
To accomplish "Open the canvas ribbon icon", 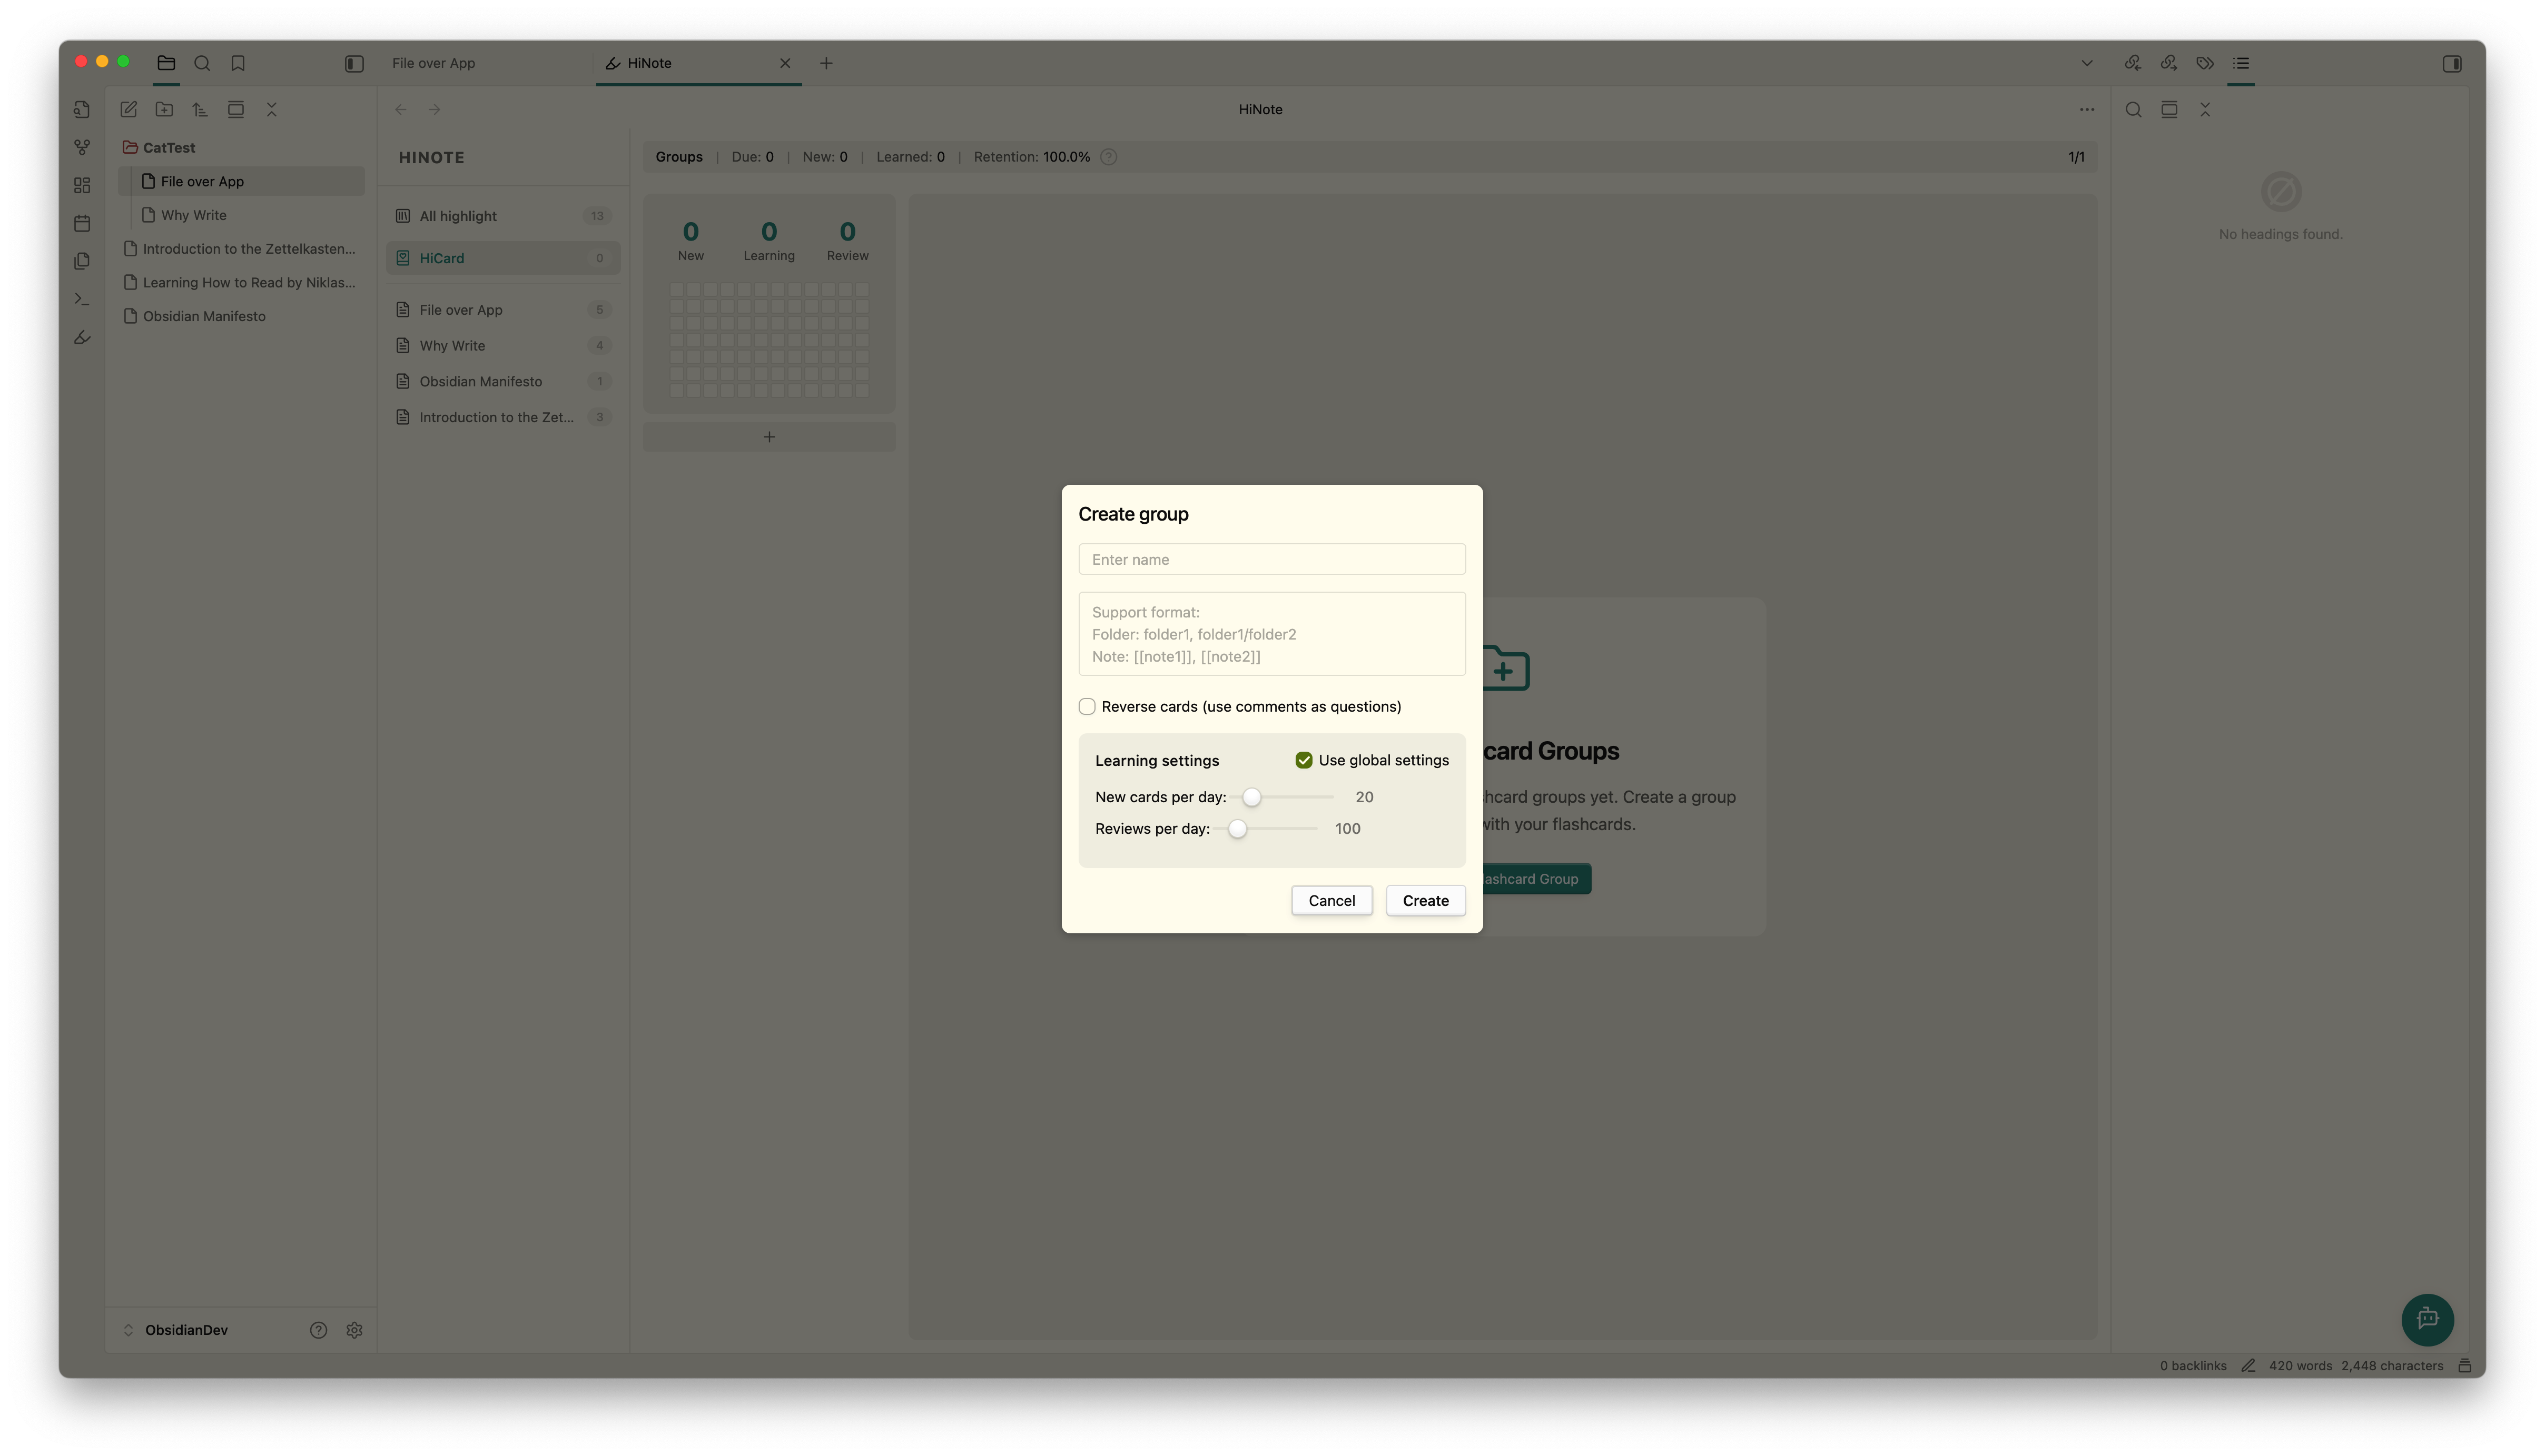I will tap(82, 185).
